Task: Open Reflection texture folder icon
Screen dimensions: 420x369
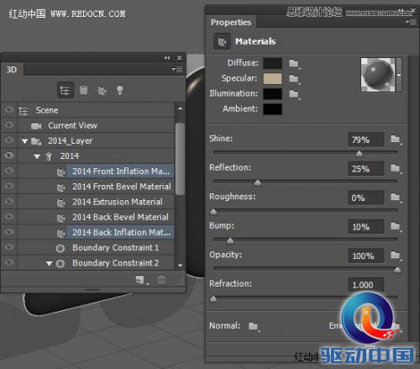Action: point(396,168)
